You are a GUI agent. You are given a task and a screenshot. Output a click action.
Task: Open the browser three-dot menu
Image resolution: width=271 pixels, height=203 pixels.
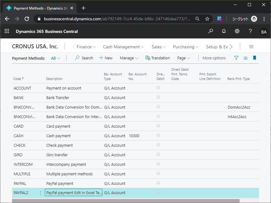tap(264, 19)
